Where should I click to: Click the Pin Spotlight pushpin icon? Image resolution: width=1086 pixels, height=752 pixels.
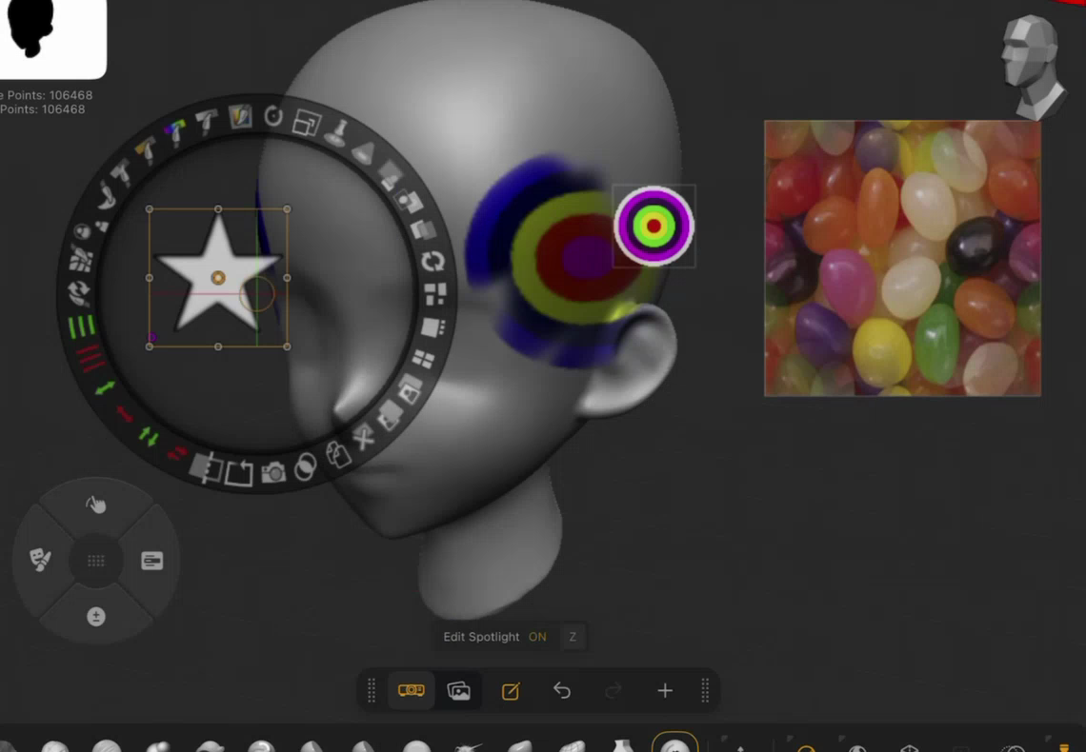pos(337,133)
